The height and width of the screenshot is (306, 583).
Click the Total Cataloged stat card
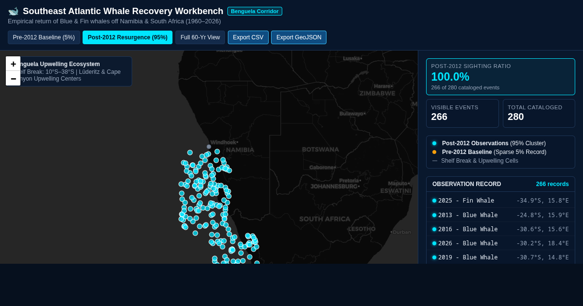tap(539, 113)
